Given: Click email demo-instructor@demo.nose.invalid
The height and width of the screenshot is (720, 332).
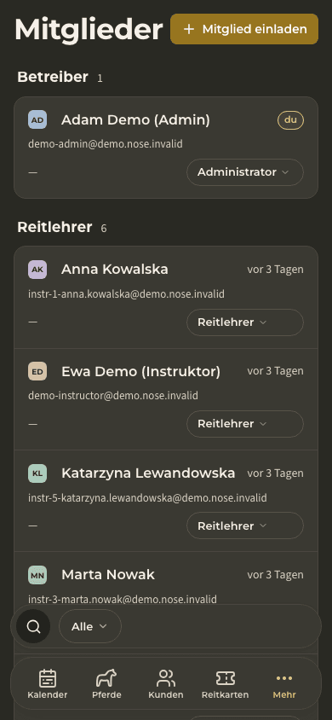Looking at the screenshot, I should click(113, 395).
